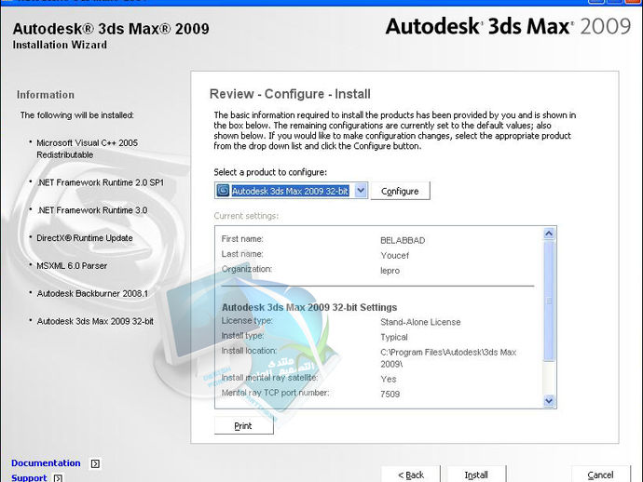The image size is (643, 482).
Task: Cancel the installation wizard
Action: point(600,475)
